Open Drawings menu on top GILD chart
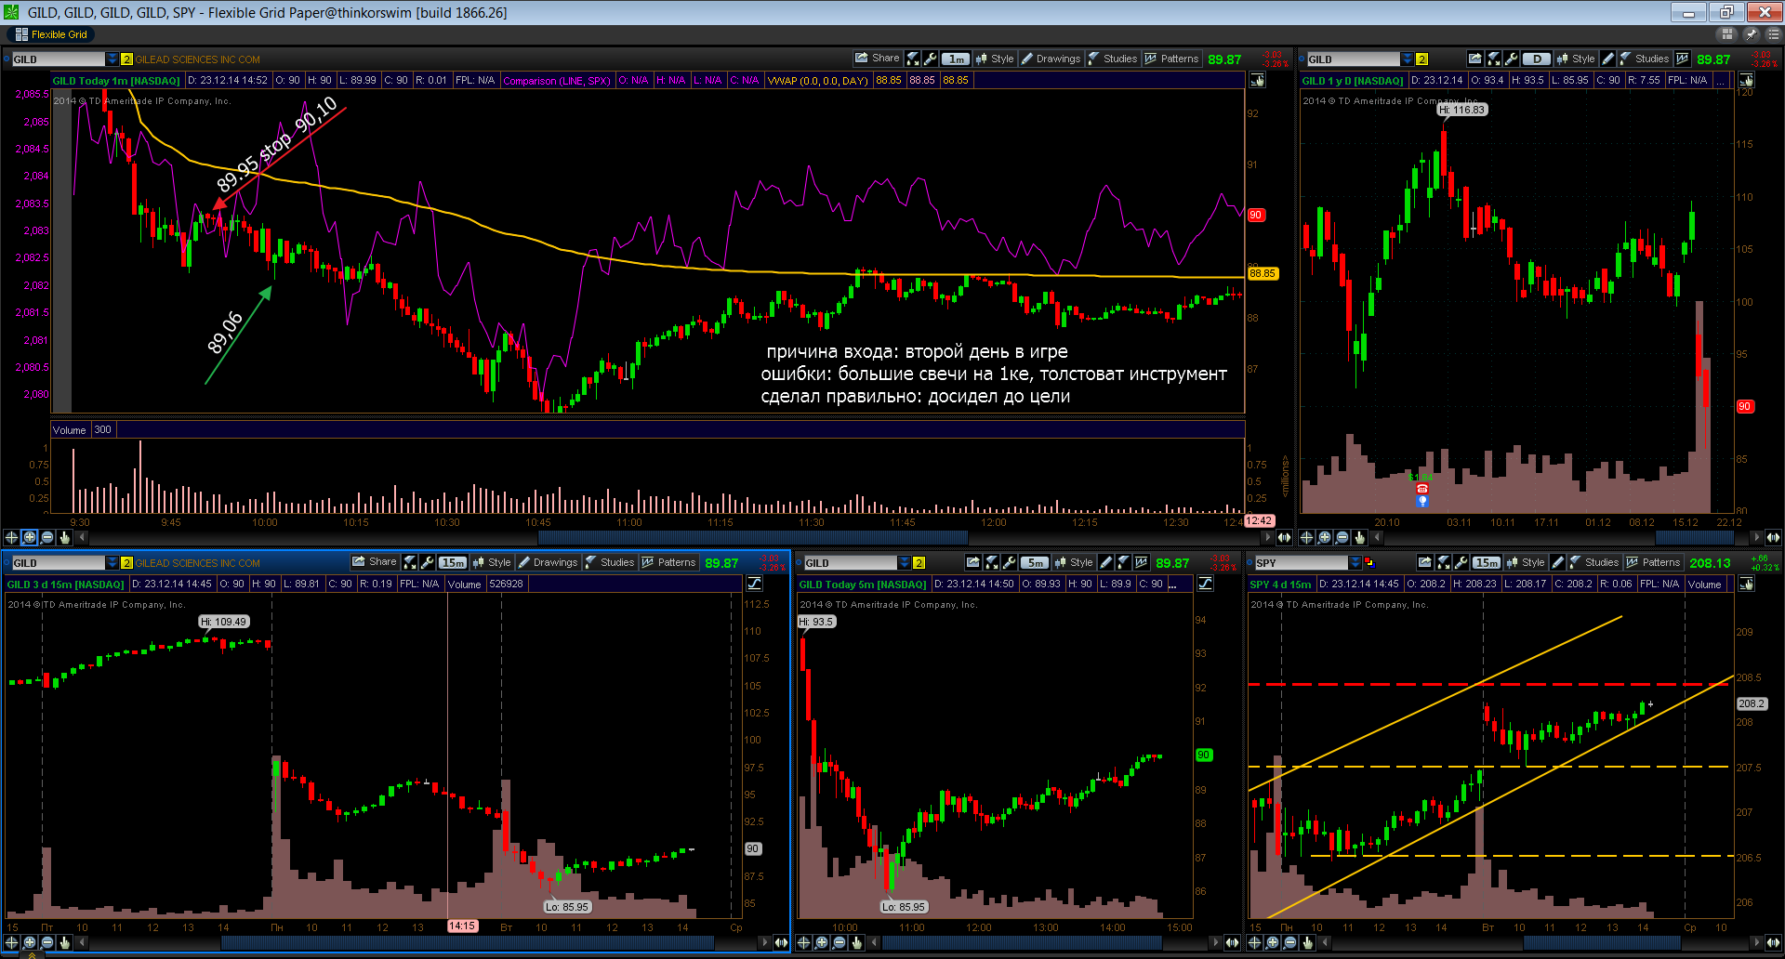The width and height of the screenshot is (1785, 959). pyautogui.click(x=1051, y=59)
